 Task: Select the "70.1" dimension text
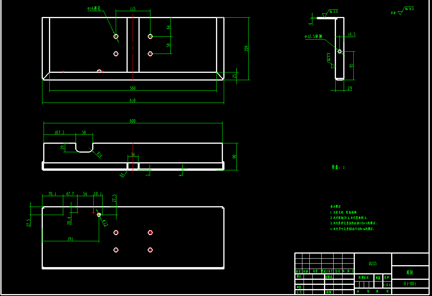coord(52,194)
